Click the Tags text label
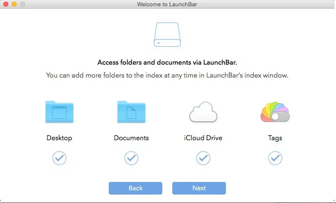Screen dimensions: 336x203 point(275,137)
